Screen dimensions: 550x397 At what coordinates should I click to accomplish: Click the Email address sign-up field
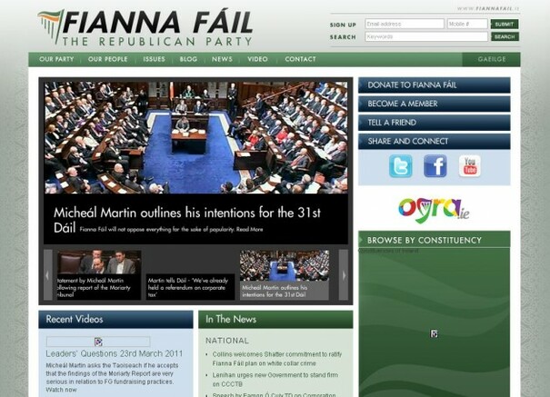coord(405,24)
